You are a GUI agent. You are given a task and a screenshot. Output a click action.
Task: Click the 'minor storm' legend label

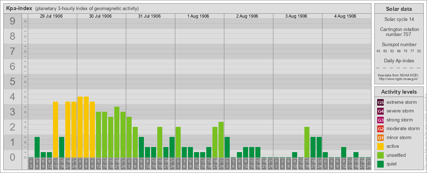(399, 137)
